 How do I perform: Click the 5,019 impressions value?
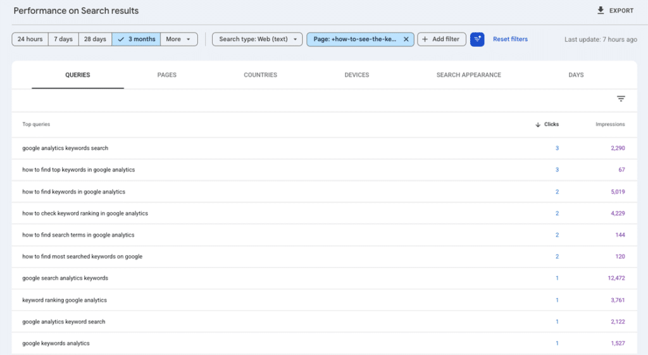618,192
